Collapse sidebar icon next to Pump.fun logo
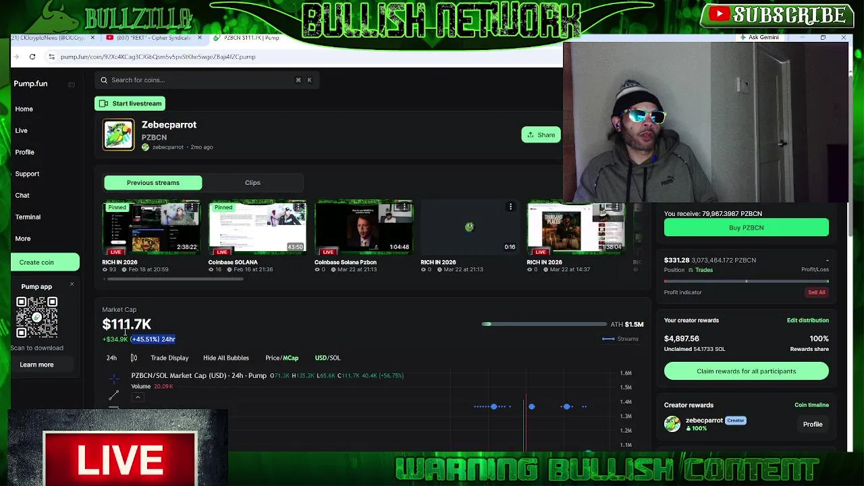Image resolution: width=864 pixels, height=486 pixels. point(71,84)
